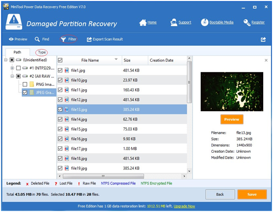Open the Bootable Media link text
The image size is (273, 212).
[221, 23]
